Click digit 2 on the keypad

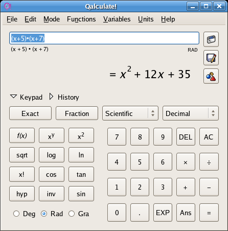pyautogui.click(x=140, y=187)
